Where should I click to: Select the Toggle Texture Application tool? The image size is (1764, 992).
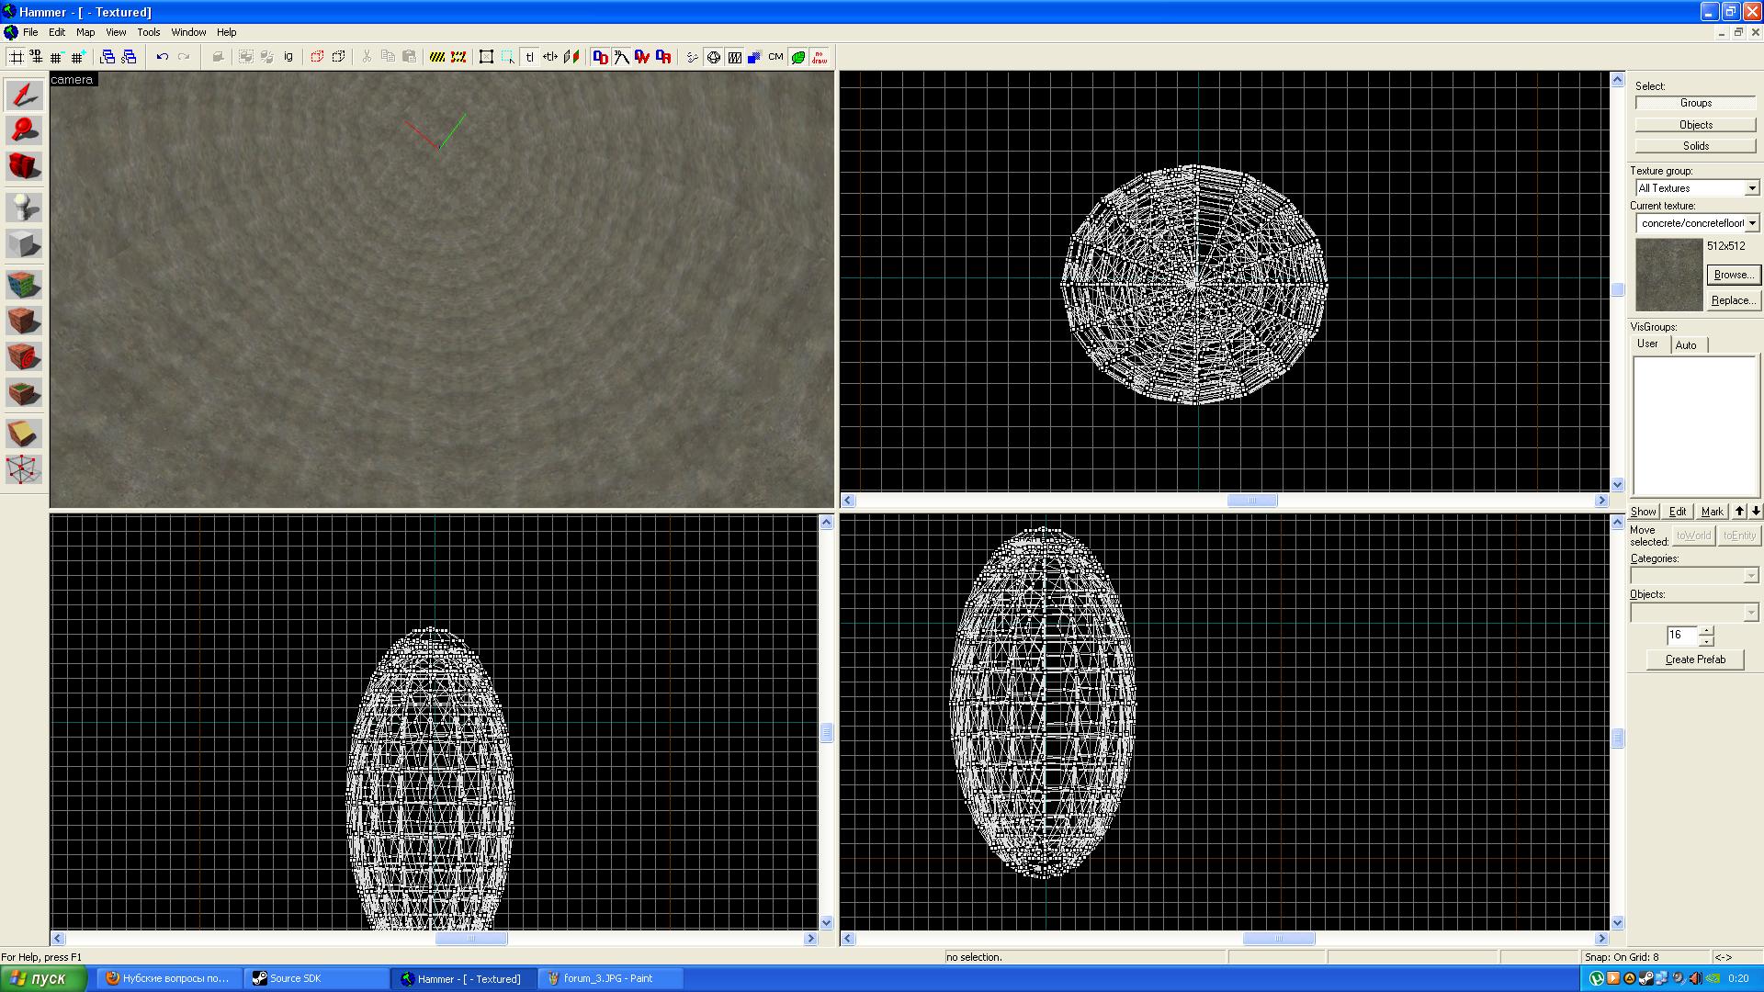pyautogui.click(x=24, y=285)
